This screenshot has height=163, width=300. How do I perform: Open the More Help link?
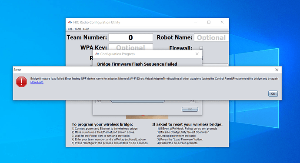pyautogui.click(x=37, y=82)
